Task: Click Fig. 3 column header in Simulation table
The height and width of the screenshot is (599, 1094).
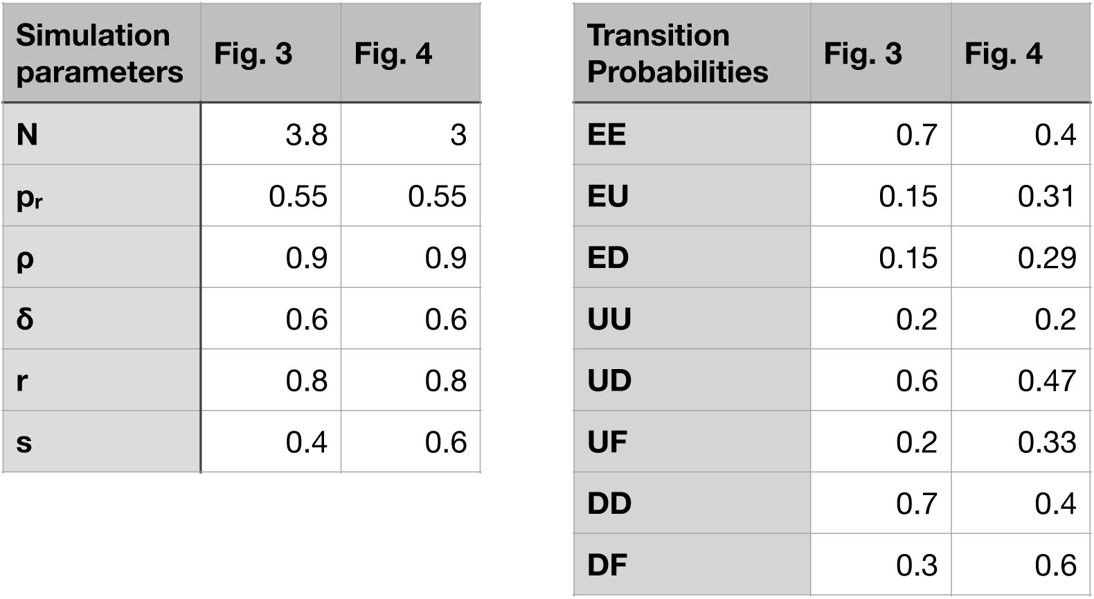Action: pos(270,53)
